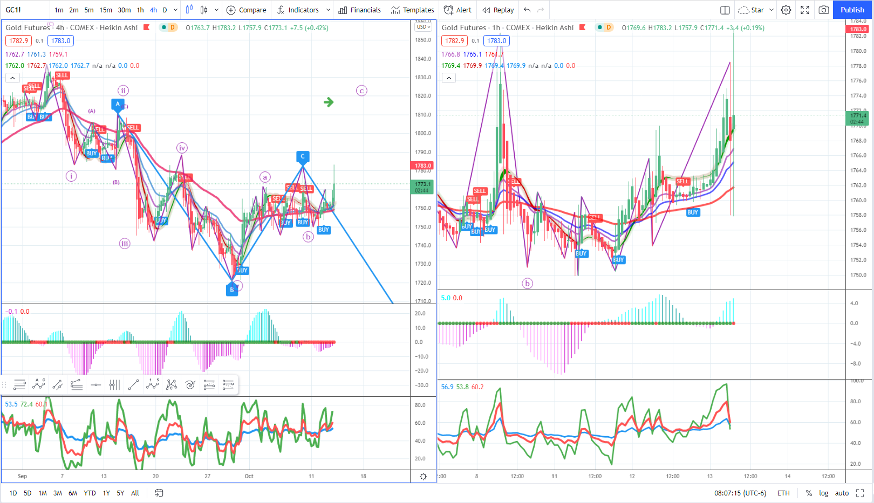The width and height of the screenshot is (874, 503).
Task: Set date range to 3M
Action: [x=58, y=493]
